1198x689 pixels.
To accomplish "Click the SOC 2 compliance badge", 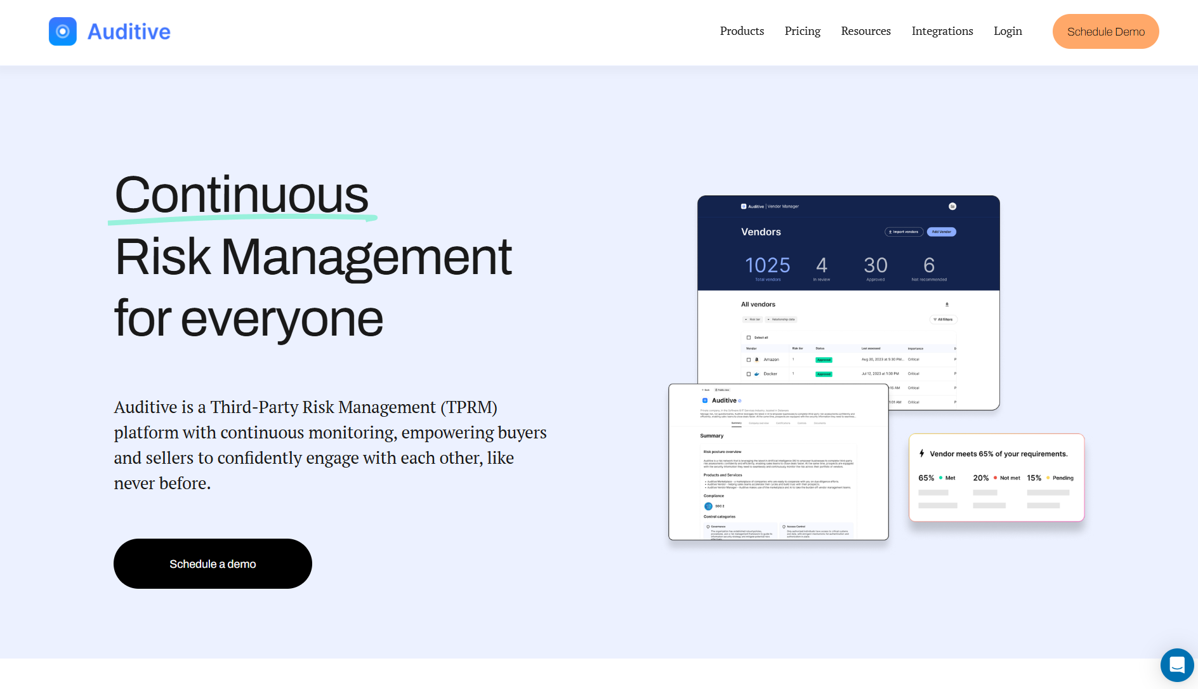I will tap(708, 506).
